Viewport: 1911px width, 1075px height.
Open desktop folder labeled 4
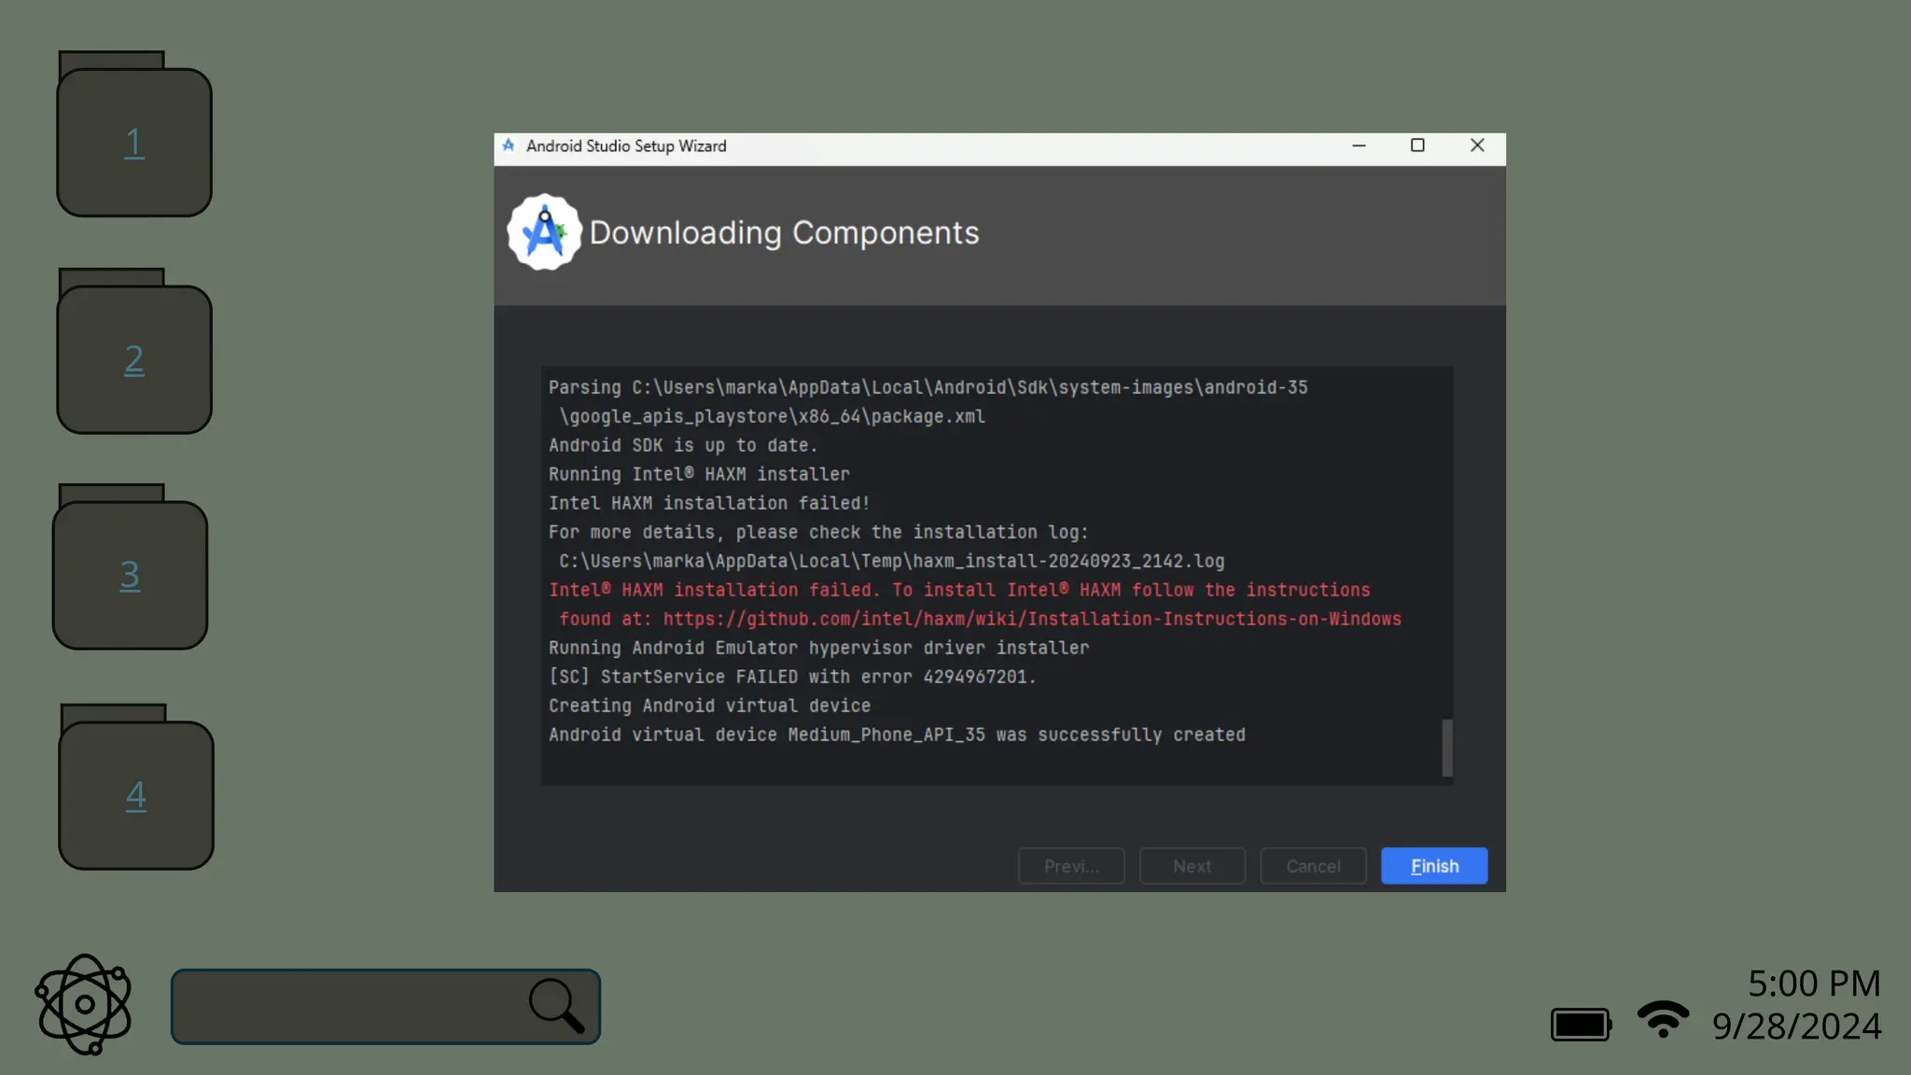tap(136, 795)
